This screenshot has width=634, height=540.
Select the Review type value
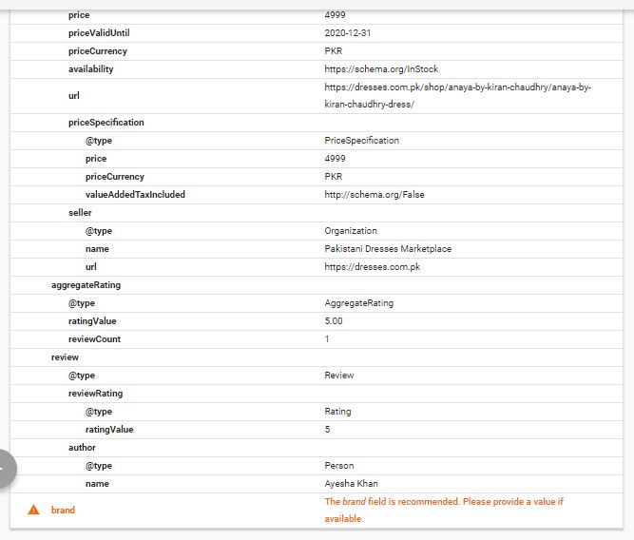(338, 376)
